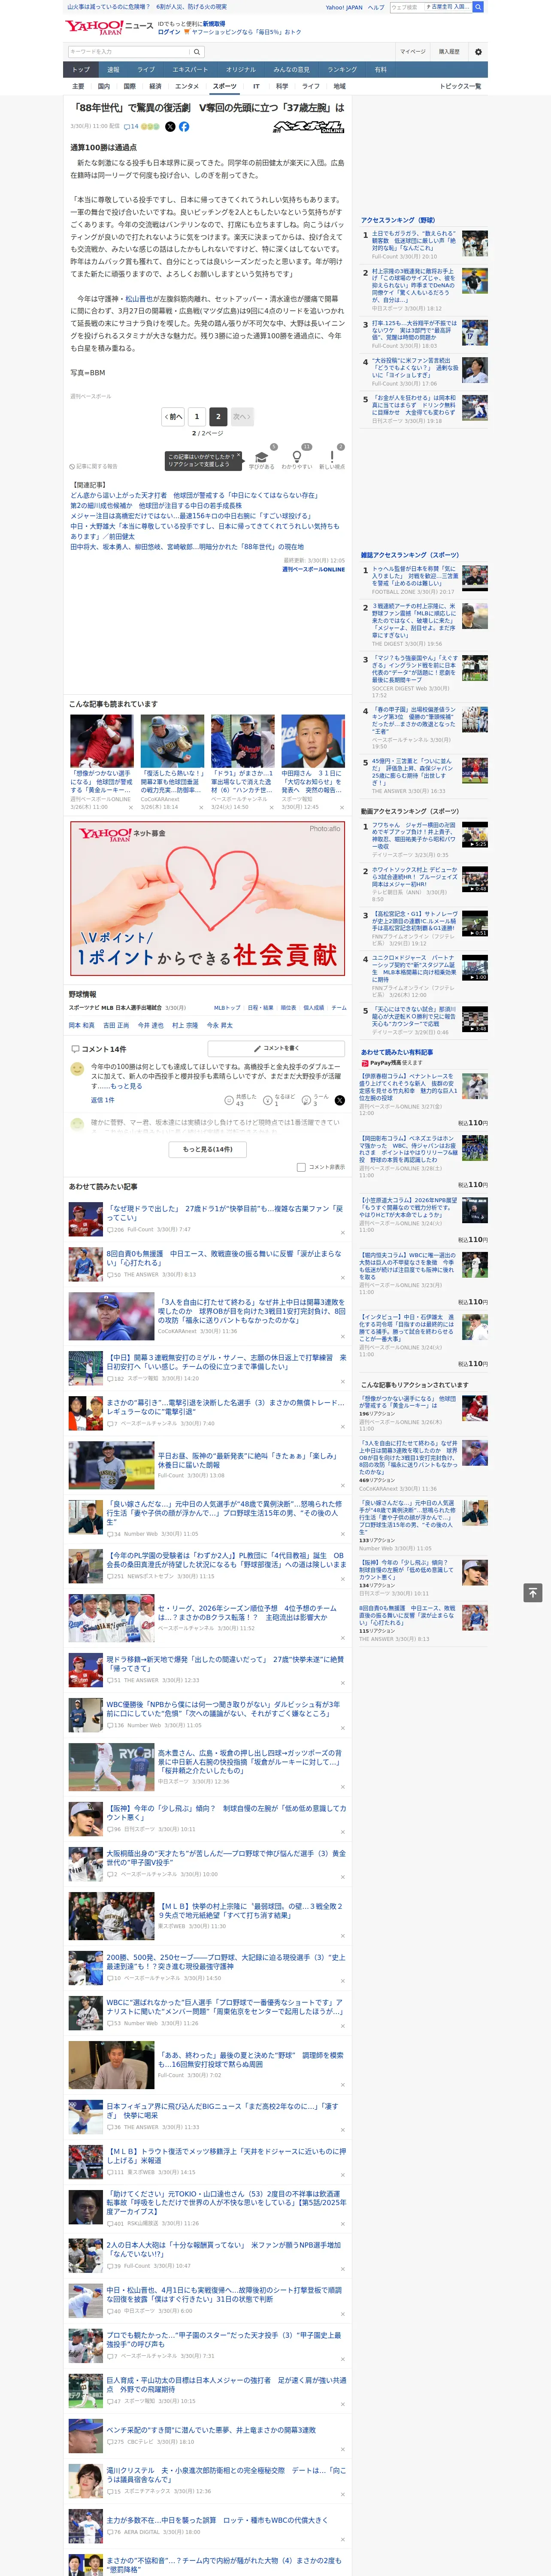Screen dimensions: 551x2576
Task: Open the 購入履歴 link
Action: click(x=449, y=52)
